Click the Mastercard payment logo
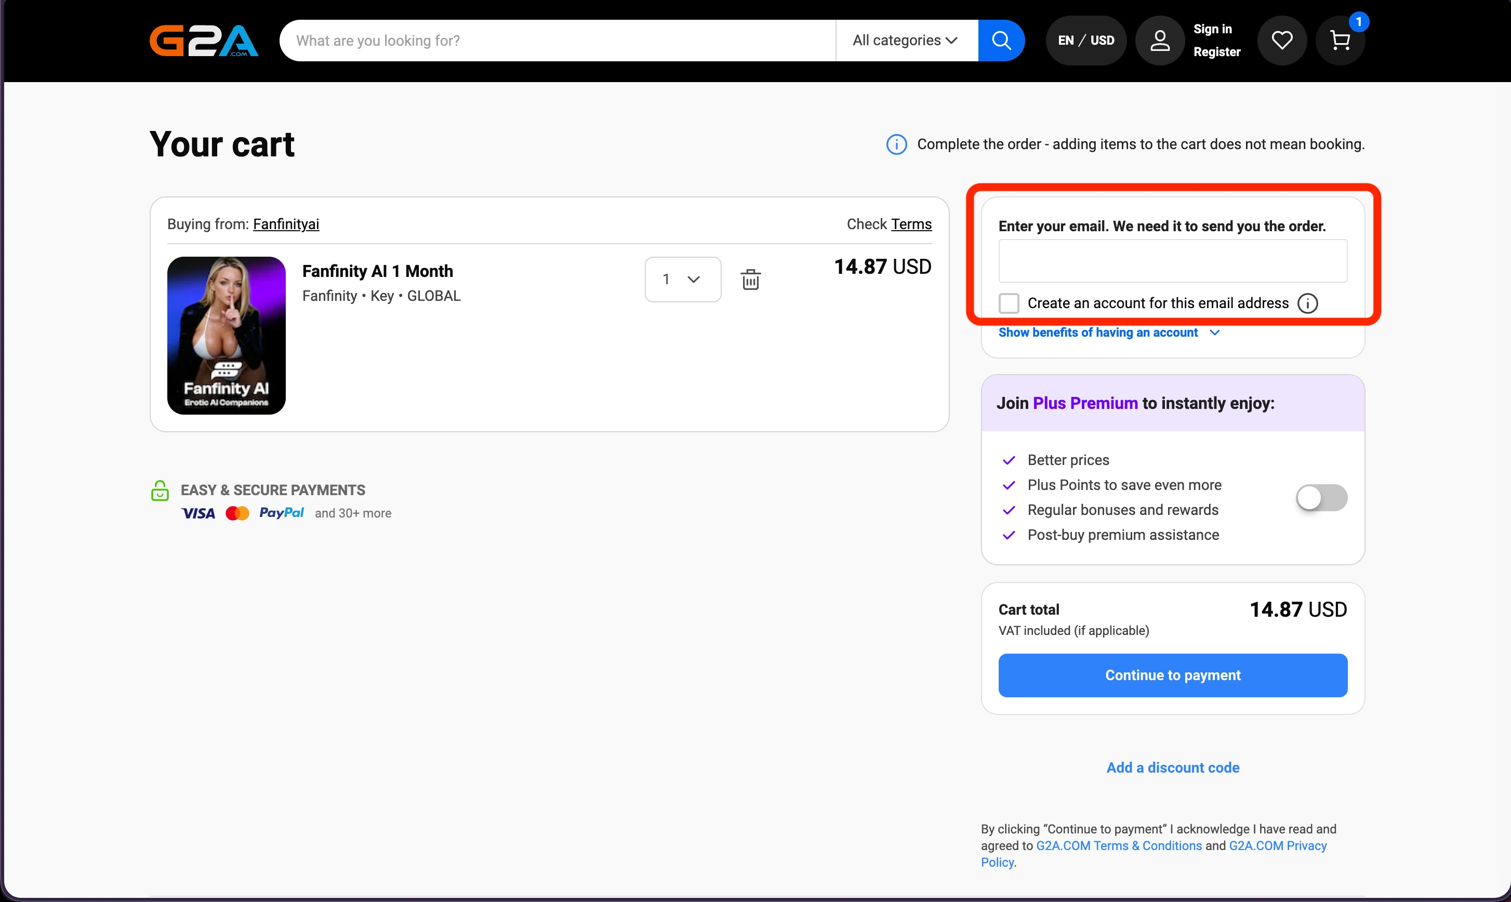Screen dimensions: 1511x902 237,513
